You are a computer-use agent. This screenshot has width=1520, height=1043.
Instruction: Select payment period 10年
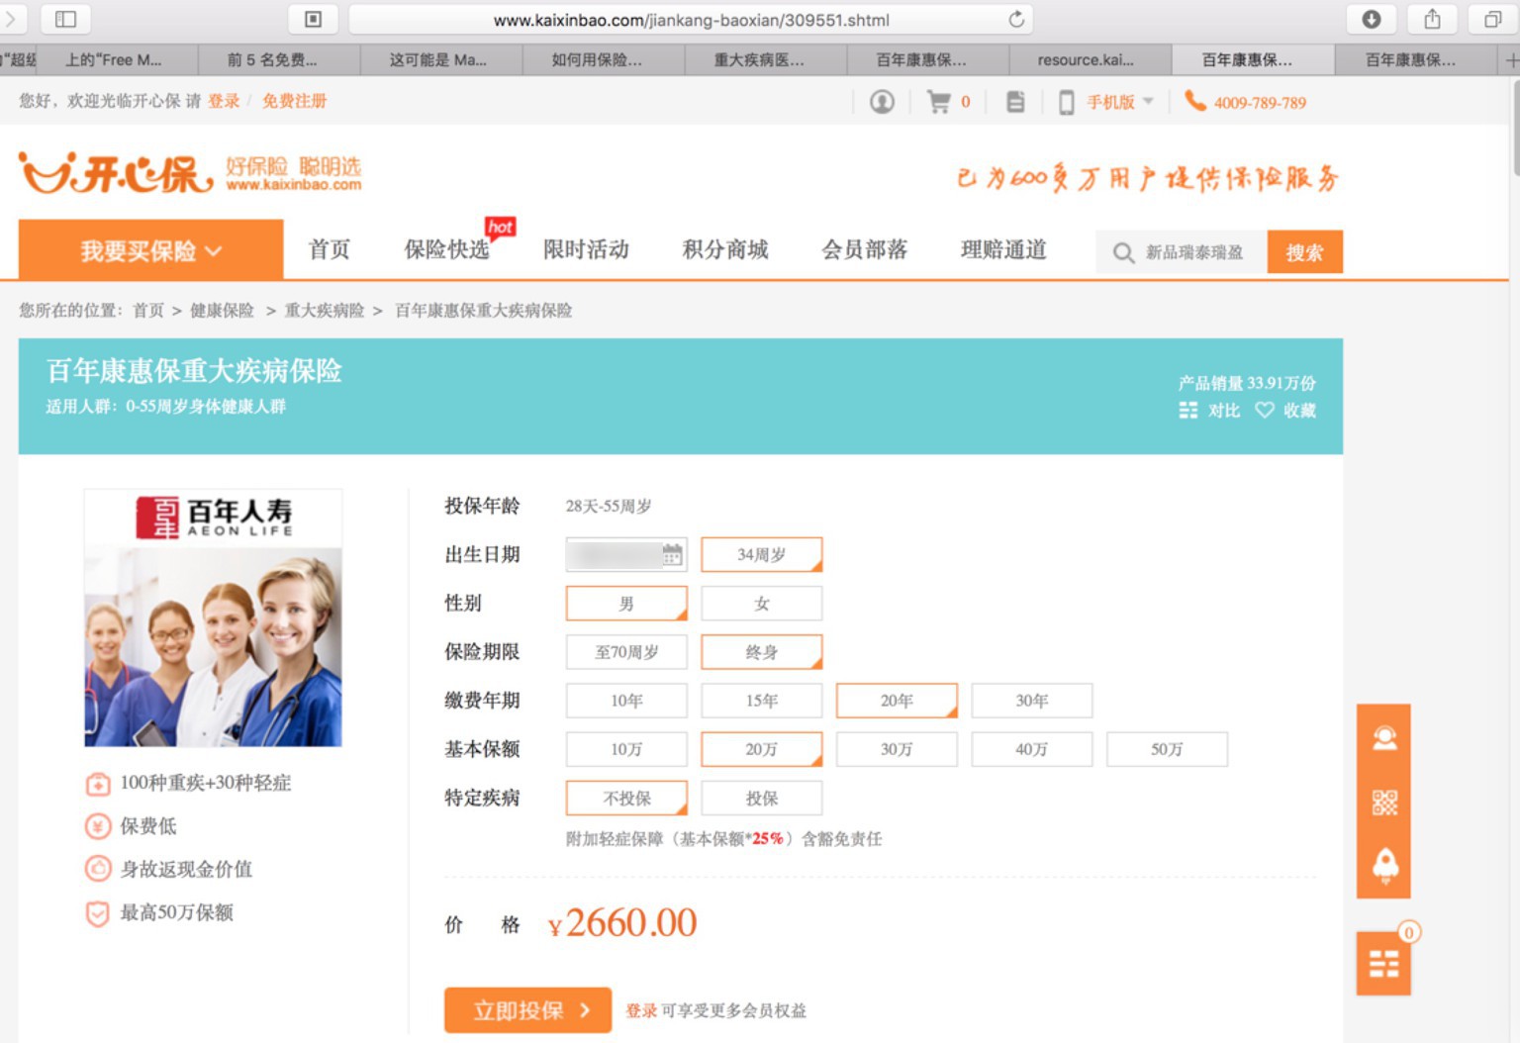tap(626, 701)
